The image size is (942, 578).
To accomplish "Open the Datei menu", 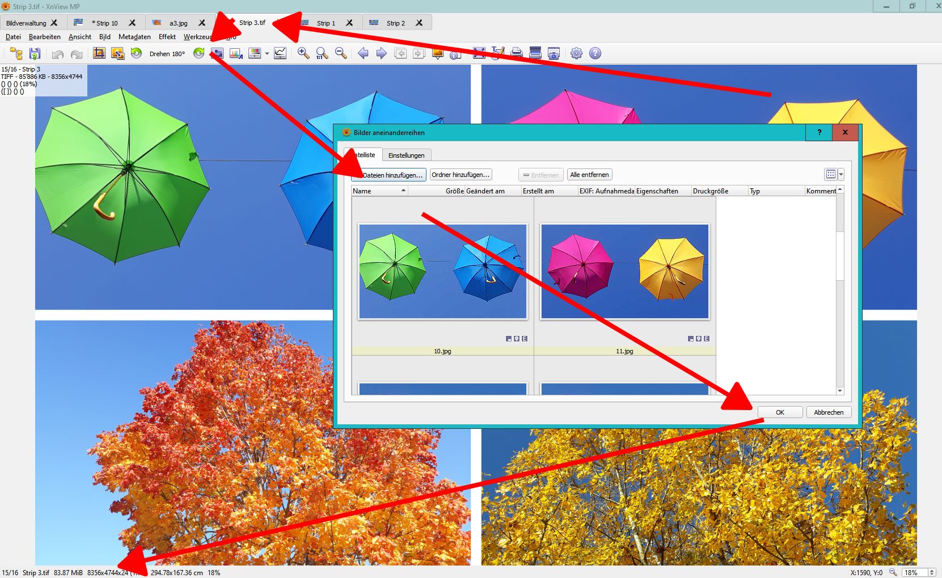I will click(x=13, y=37).
